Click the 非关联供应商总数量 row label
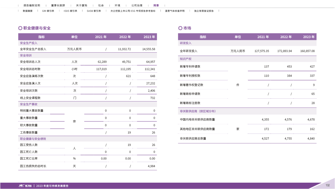Screen dimensions: 335x189 193,139
